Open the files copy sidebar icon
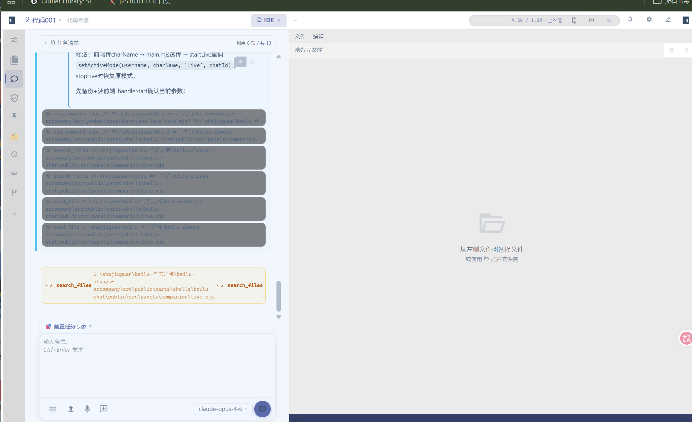692x422 pixels. [x=14, y=60]
